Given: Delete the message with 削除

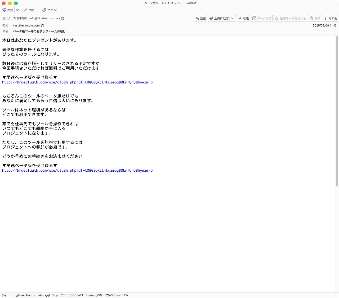Looking at the screenshot, I should (315, 18).
